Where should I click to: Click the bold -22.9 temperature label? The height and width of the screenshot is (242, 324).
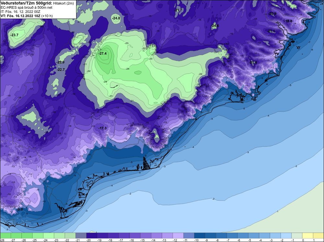(x=61, y=62)
